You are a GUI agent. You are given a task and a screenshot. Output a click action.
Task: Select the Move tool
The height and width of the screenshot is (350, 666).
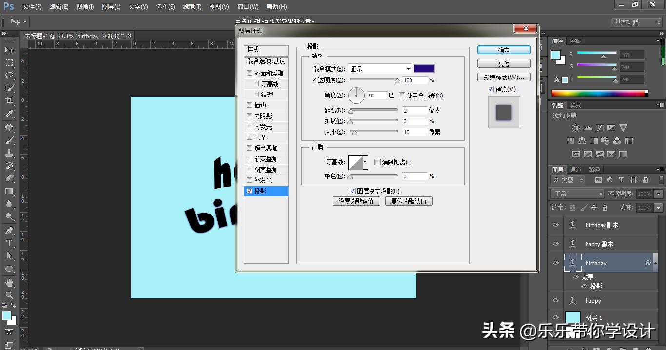tap(9, 50)
